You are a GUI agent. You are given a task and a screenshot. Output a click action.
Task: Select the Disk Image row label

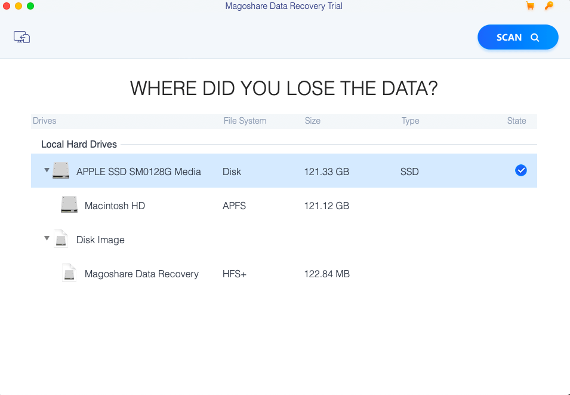tap(100, 240)
